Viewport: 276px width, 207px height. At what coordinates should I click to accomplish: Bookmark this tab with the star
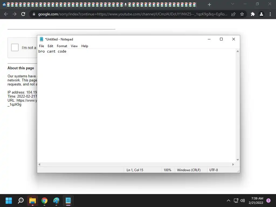[242, 14]
